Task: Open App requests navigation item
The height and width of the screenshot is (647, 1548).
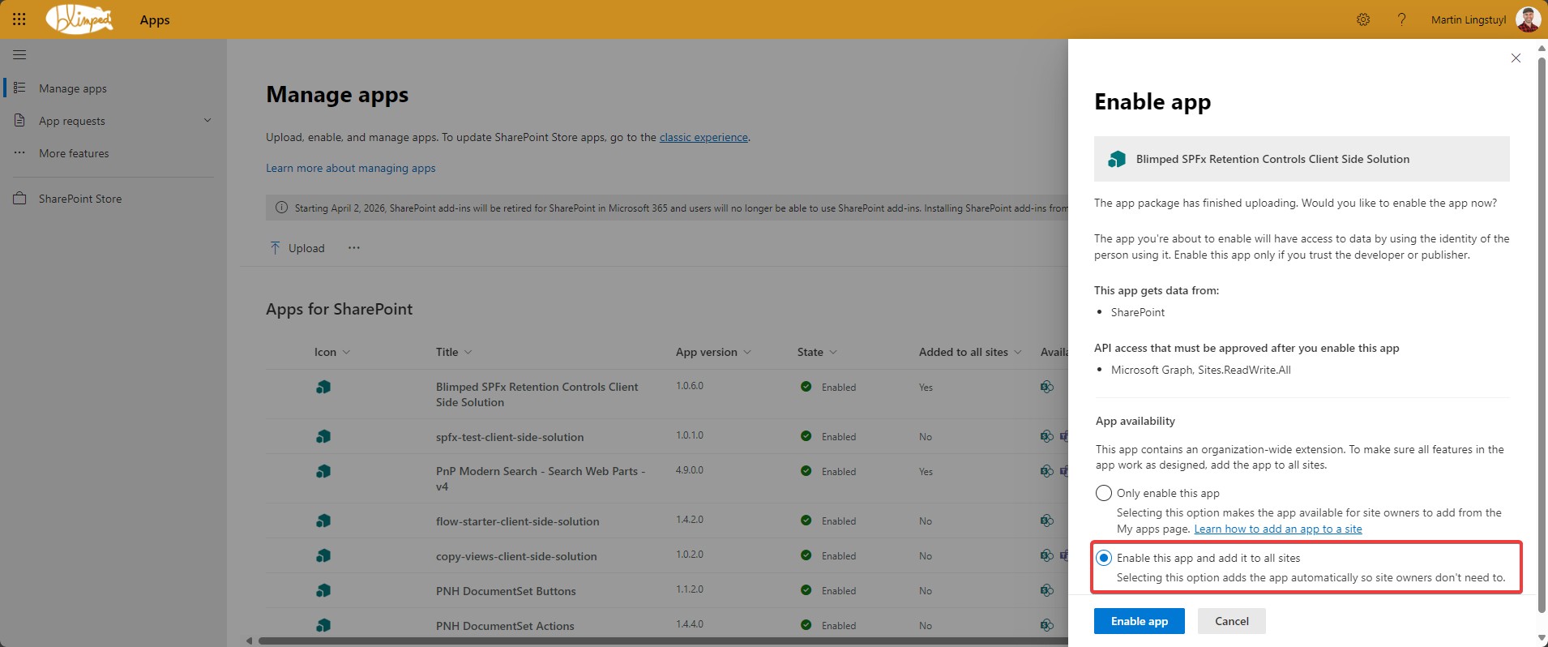Action: point(72,121)
